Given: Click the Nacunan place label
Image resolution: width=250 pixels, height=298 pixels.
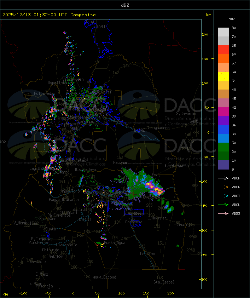Looking at the screenshot, I should click(121, 162).
